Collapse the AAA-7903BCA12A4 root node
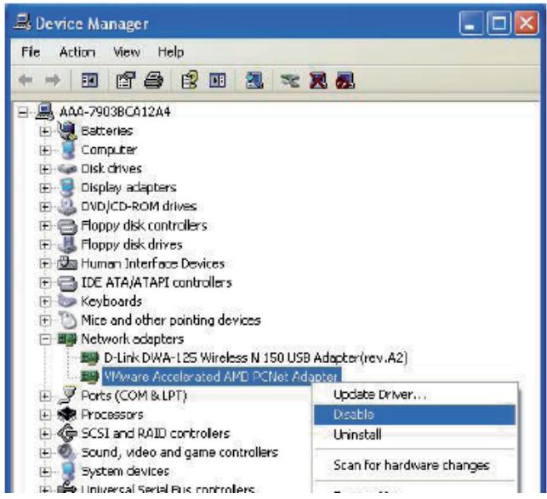547x499 pixels. [23, 112]
